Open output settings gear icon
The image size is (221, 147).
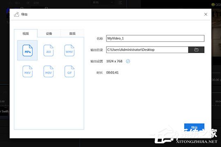(128, 61)
